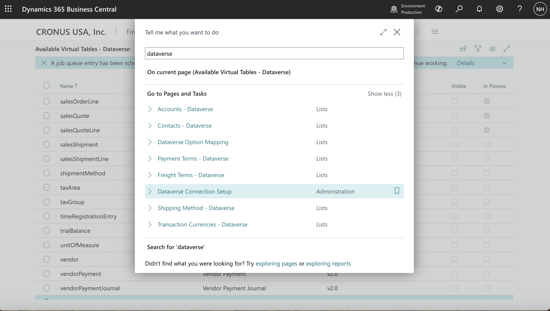This screenshot has width=550, height=311.
Task: Click Show less (3) link
Action: [x=384, y=94]
